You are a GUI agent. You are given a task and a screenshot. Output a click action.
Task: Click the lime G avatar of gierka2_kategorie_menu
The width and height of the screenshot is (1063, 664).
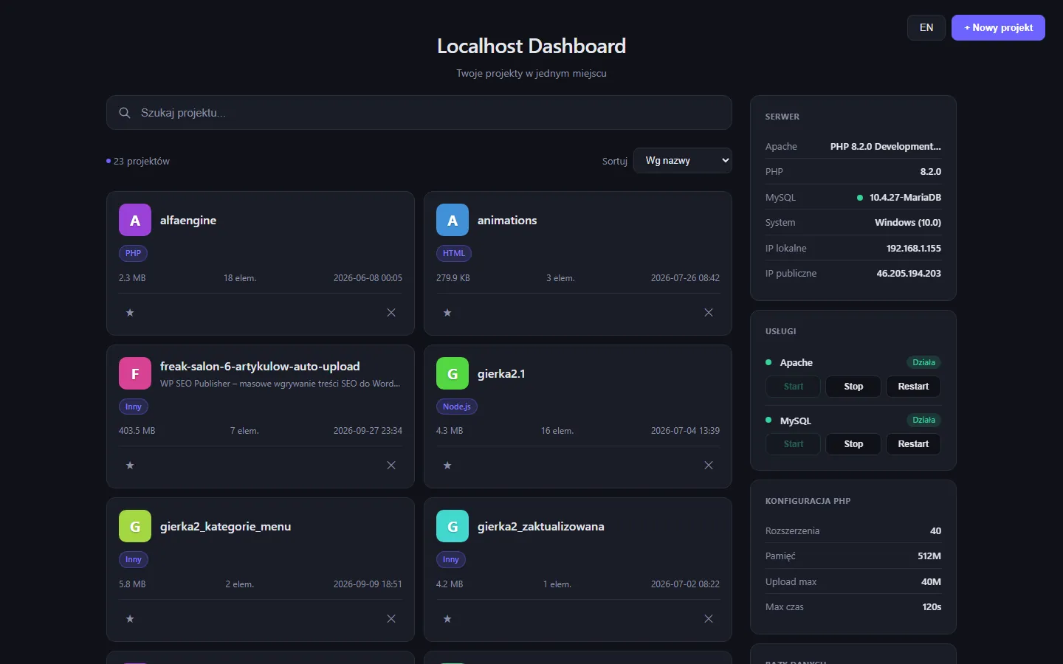point(135,526)
